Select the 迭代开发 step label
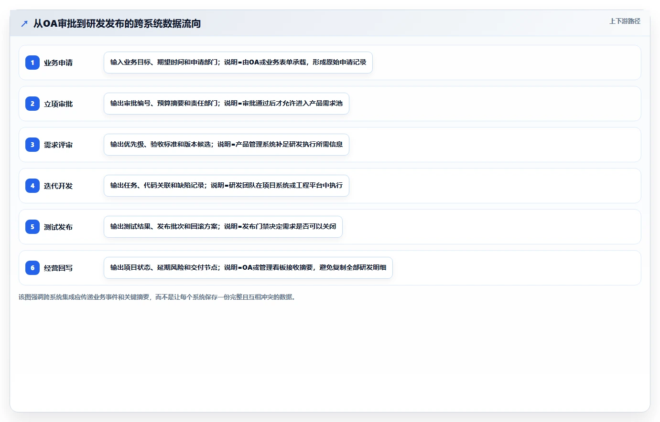The image size is (660, 422). click(58, 186)
